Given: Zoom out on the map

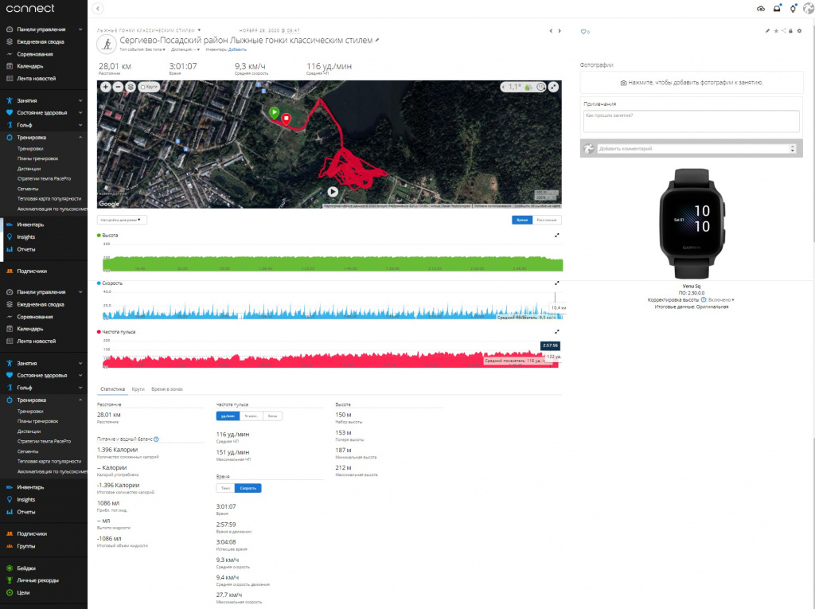Looking at the screenshot, I should 118,87.
